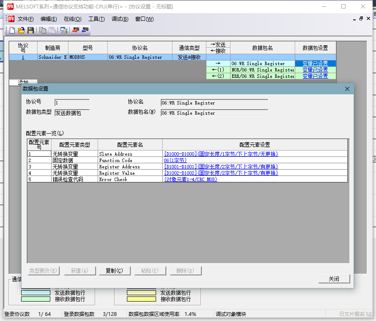Click the Function Code 06(1字节) link
Screen dimensions: 376x321
click(x=175, y=160)
